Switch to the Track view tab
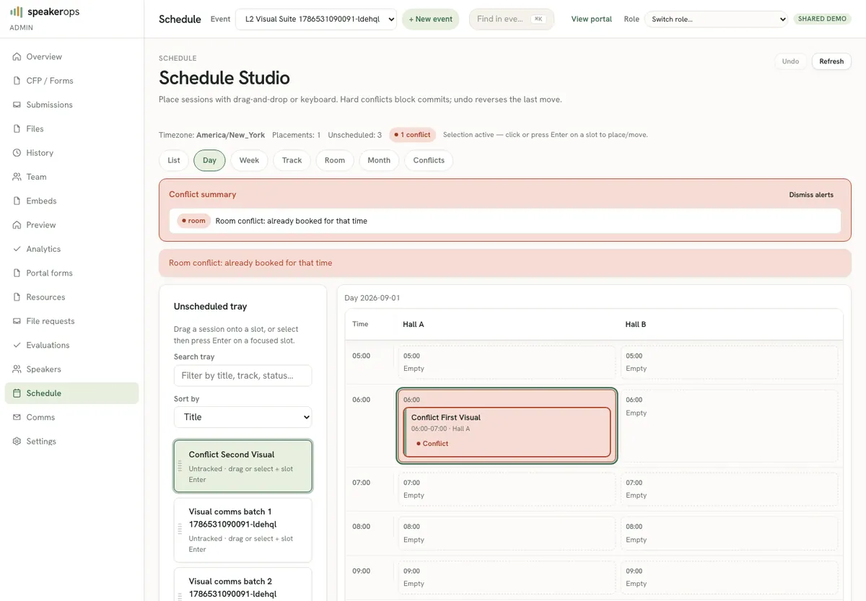 click(292, 160)
